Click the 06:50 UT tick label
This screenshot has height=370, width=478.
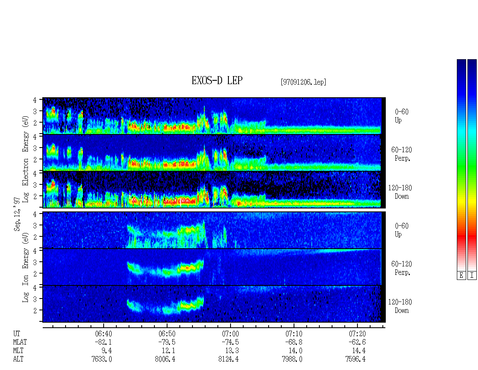(167, 334)
